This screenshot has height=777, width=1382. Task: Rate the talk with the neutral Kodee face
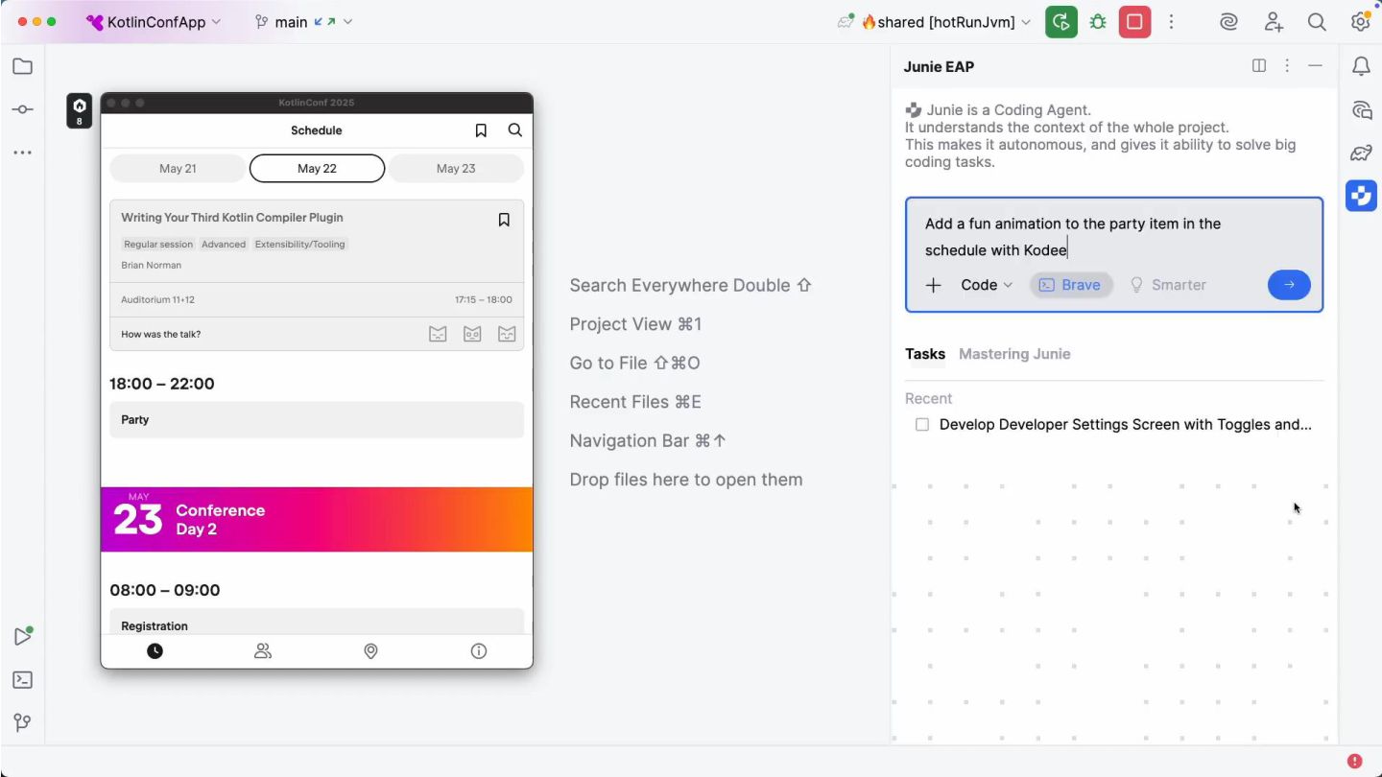point(472,334)
